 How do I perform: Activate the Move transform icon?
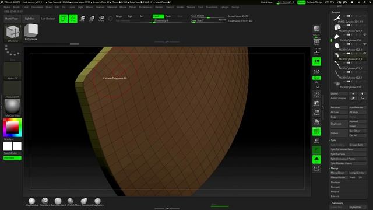click(82, 19)
